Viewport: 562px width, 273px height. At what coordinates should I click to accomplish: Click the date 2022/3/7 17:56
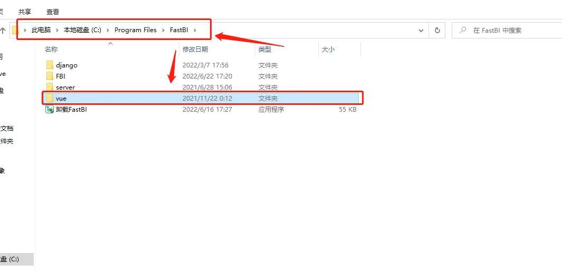(x=205, y=65)
